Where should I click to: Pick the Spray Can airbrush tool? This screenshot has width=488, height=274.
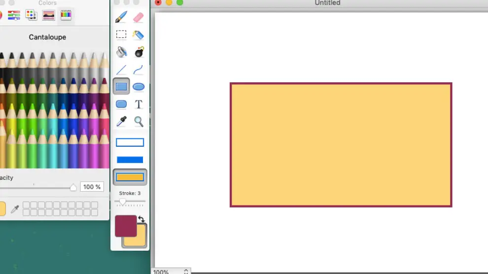[139, 34]
